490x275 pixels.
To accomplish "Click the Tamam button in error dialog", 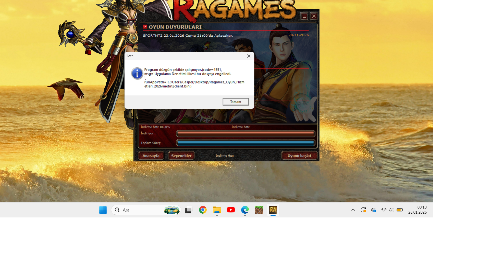I will point(236,102).
